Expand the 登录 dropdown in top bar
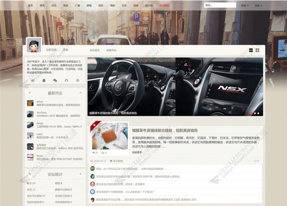This screenshot has width=287, height=206. tap(246, 6)
